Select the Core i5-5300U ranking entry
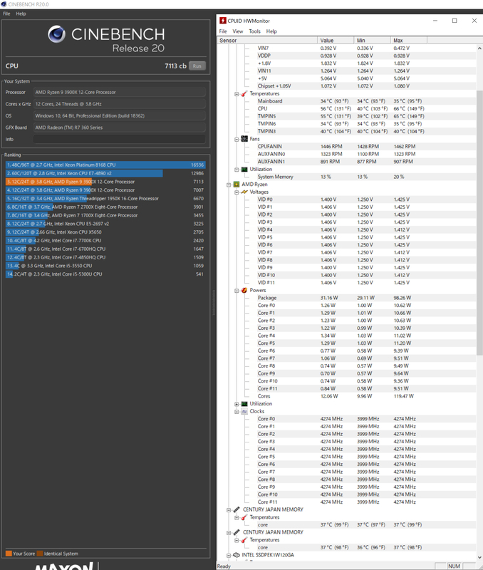 pyautogui.click(x=105, y=274)
